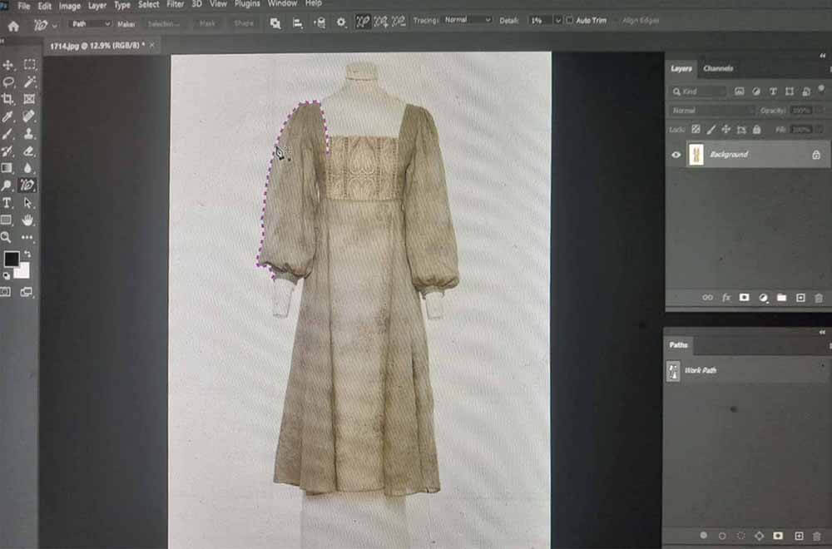
Task: Select the Lasso tool
Action: [8, 82]
